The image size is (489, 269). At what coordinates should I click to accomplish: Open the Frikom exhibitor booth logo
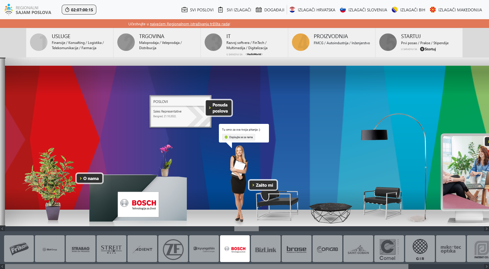coord(19,249)
